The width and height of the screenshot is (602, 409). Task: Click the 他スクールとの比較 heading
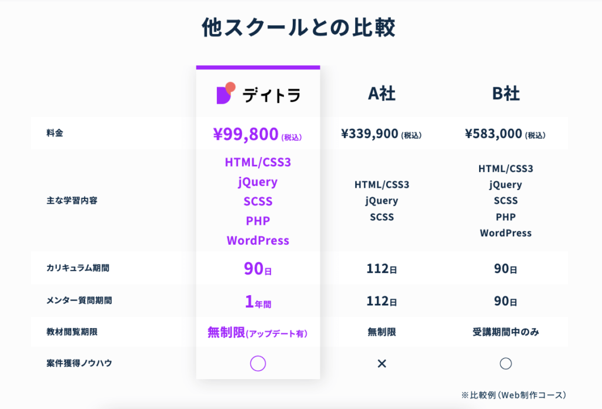pos(299,27)
